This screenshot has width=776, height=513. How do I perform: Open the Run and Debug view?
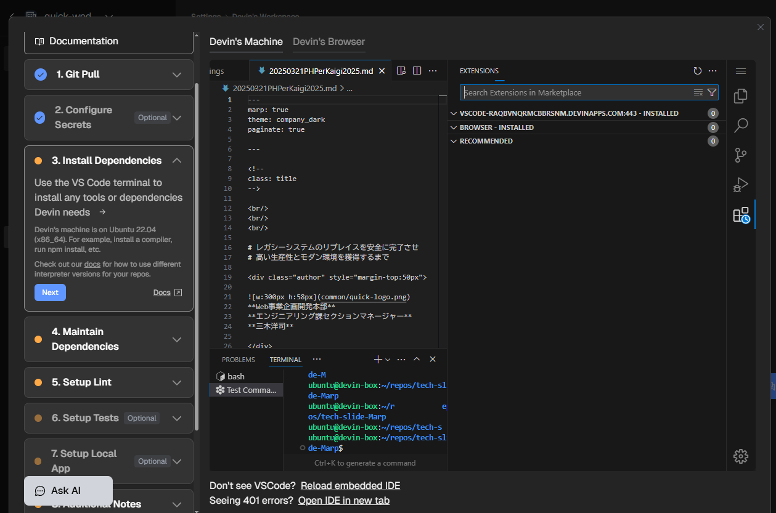point(740,185)
